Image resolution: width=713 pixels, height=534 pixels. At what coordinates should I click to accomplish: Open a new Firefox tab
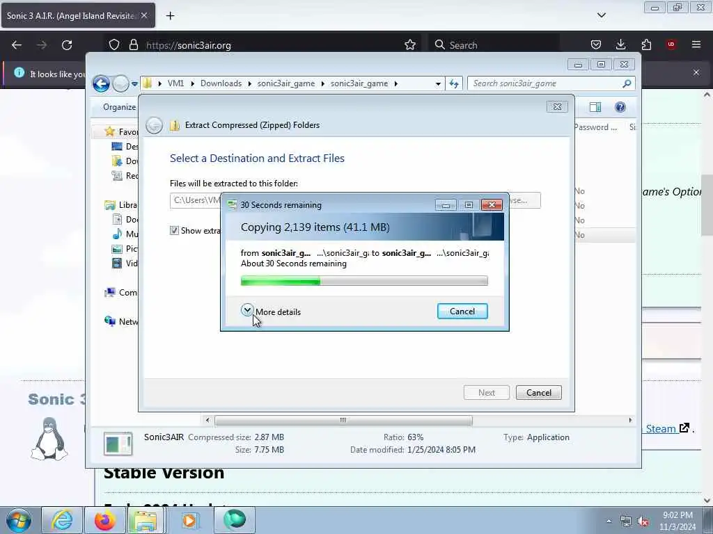(170, 16)
